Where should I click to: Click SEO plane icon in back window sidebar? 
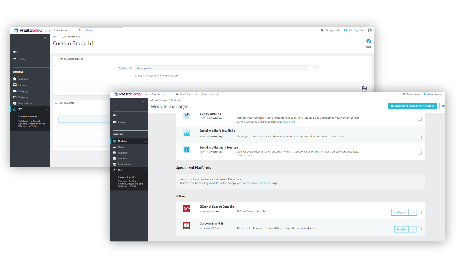pos(15,109)
